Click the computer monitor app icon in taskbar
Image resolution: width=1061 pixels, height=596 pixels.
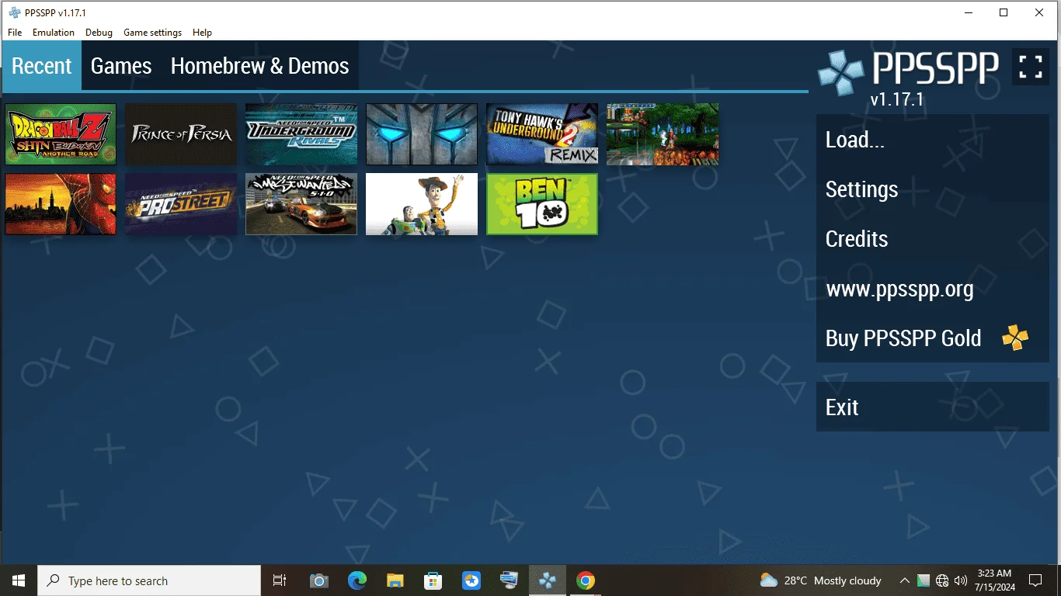tap(510, 580)
